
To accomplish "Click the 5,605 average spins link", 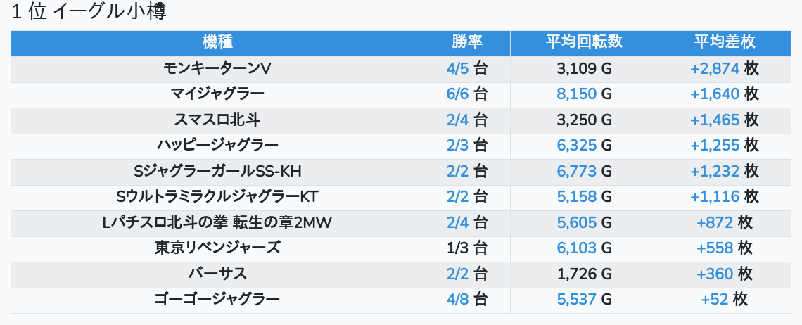I will [576, 222].
